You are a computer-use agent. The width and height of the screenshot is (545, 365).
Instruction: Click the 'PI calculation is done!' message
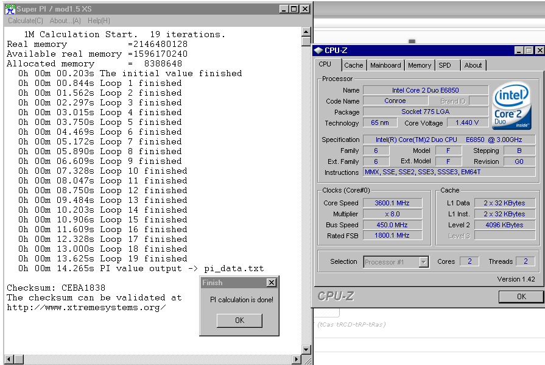coord(242,300)
